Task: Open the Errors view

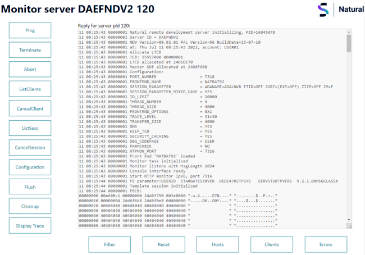Action: [326, 244]
